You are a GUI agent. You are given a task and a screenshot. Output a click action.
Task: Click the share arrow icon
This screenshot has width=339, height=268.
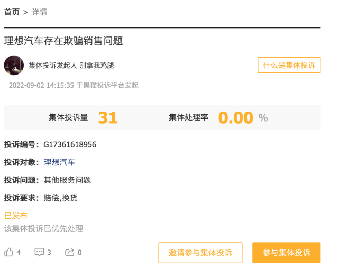pyautogui.click(x=69, y=252)
